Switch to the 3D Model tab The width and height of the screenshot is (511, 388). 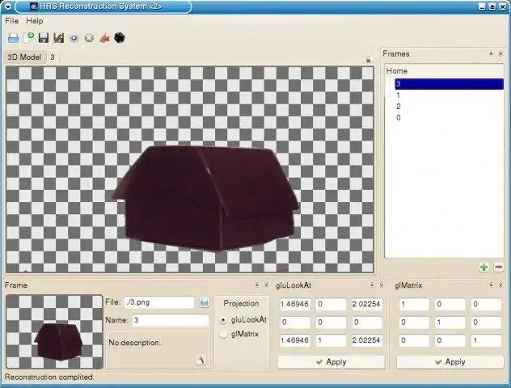click(23, 57)
